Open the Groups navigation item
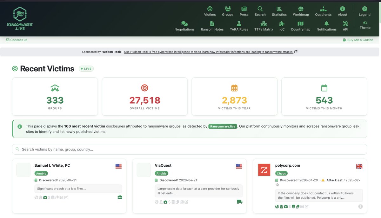 click(228, 11)
